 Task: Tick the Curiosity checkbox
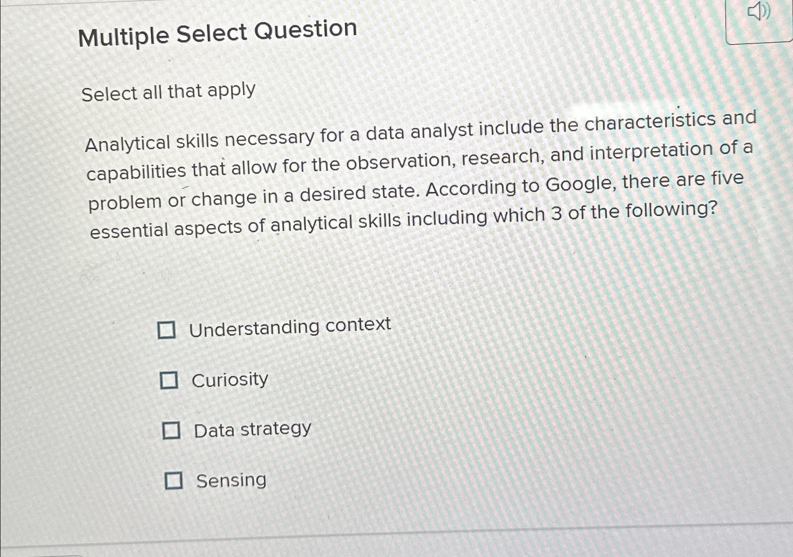[x=169, y=380]
